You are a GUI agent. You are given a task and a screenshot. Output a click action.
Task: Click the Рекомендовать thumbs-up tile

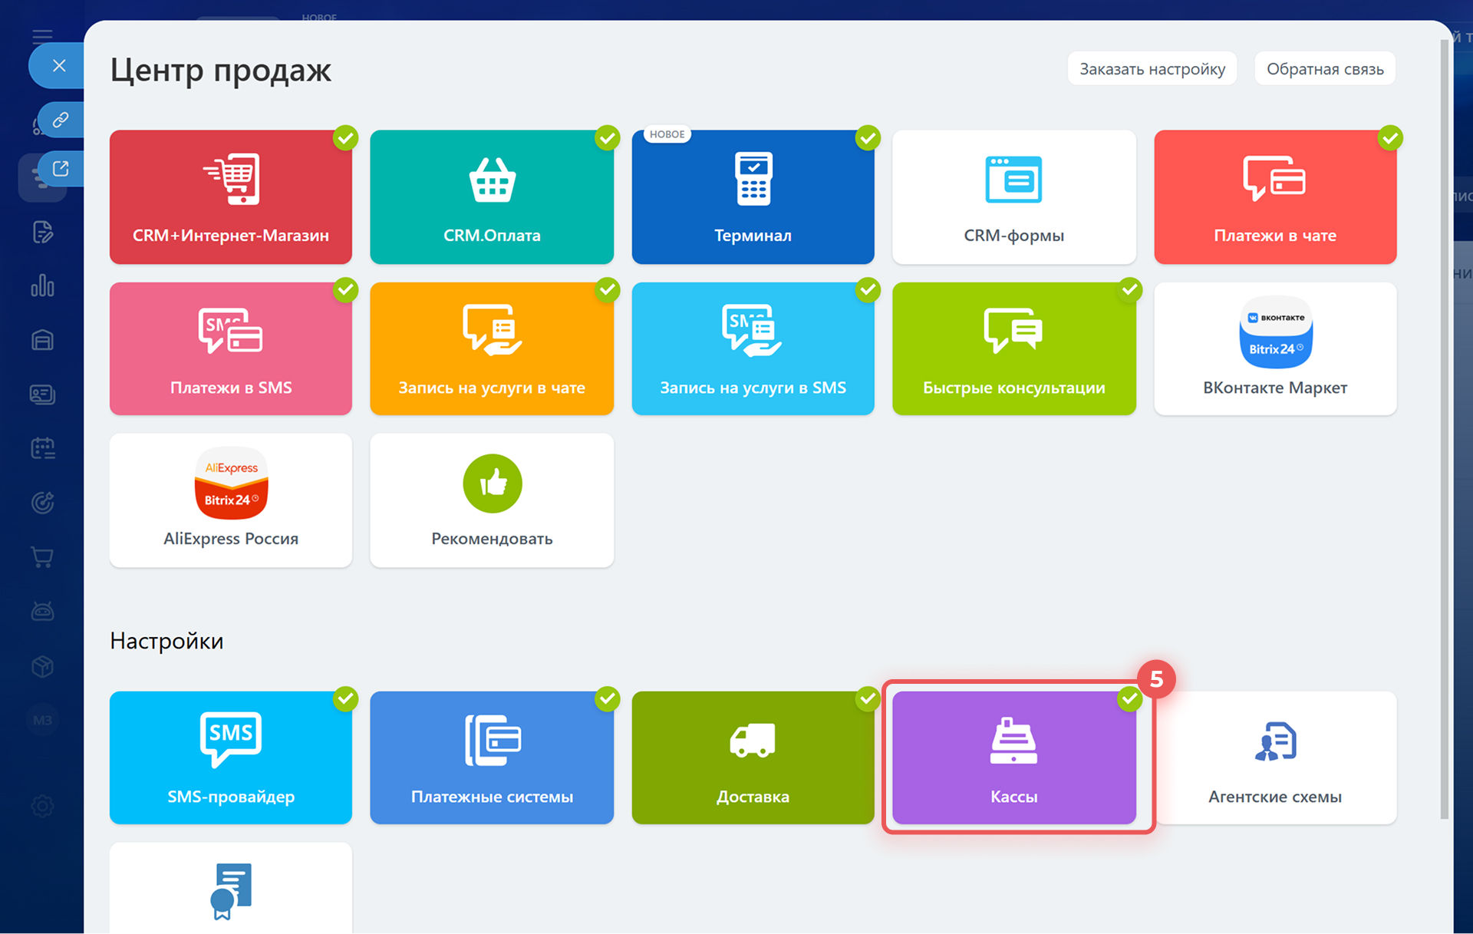click(x=492, y=500)
